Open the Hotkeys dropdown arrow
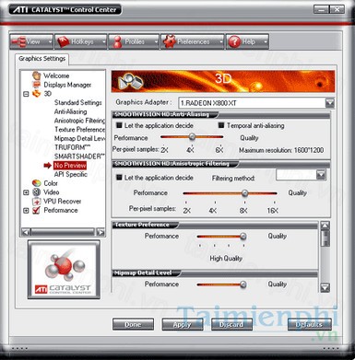Image resolution: width=355 pixels, height=360 pixels. pyautogui.click(x=103, y=41)
